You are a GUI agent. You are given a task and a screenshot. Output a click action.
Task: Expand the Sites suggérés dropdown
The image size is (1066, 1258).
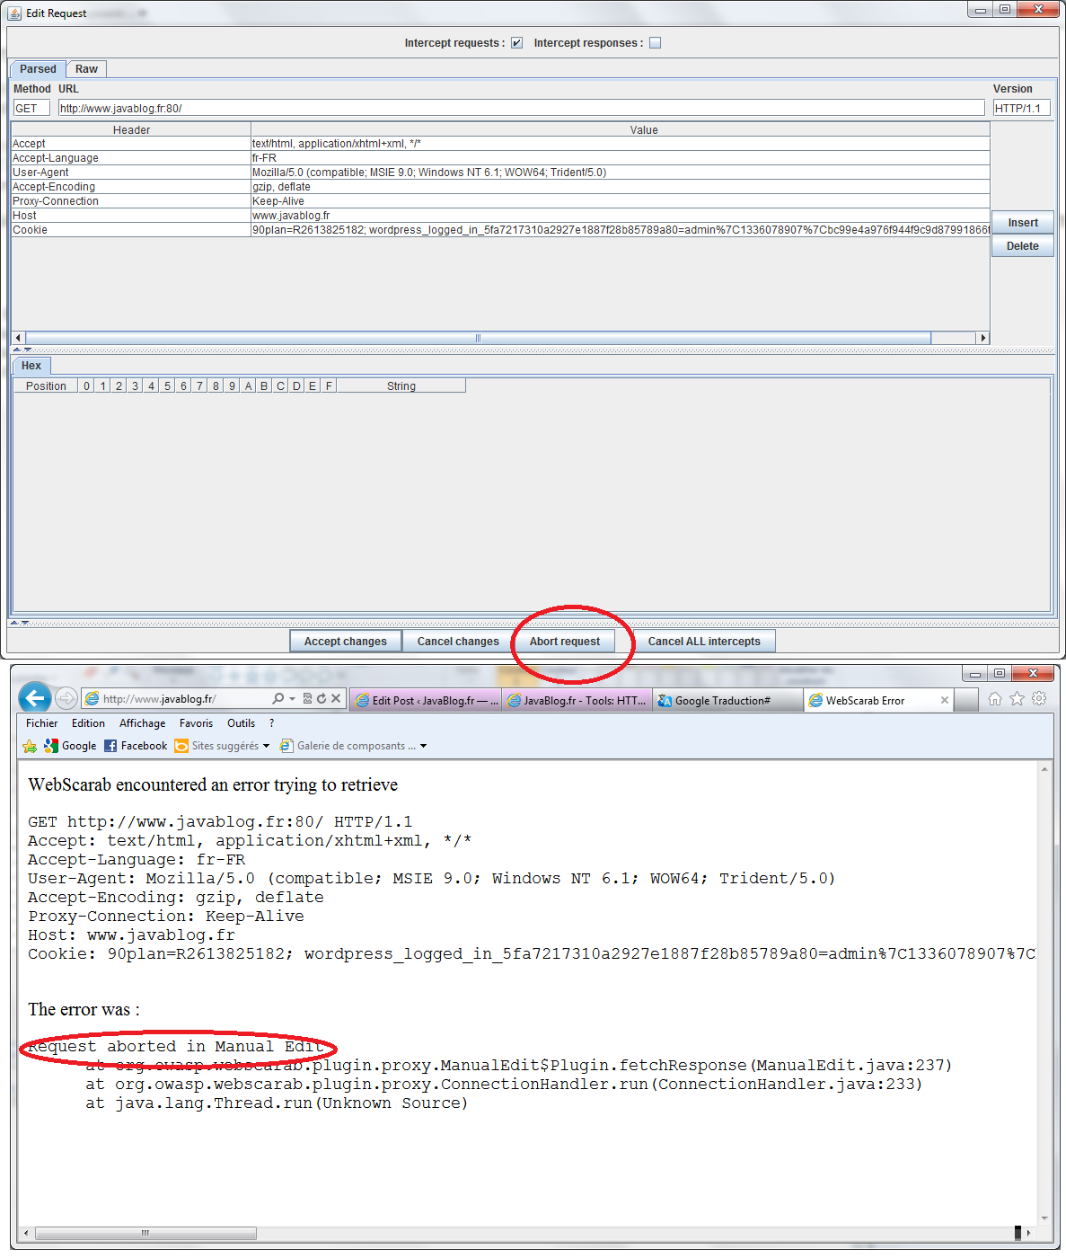(x=266, y=746)
